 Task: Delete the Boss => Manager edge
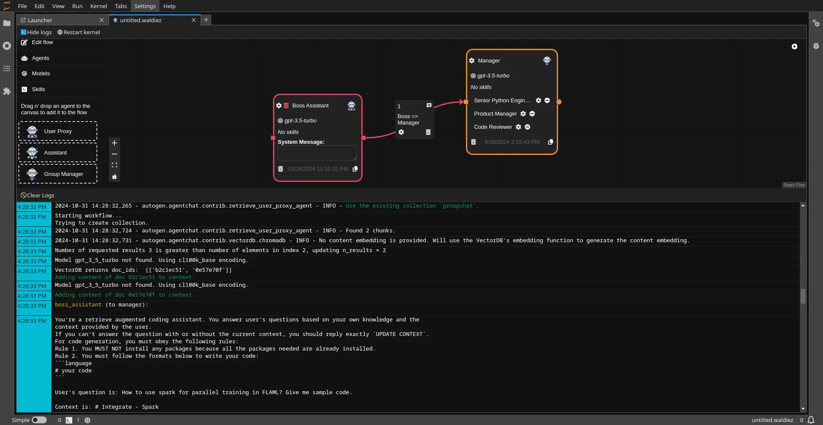[428, 132]
